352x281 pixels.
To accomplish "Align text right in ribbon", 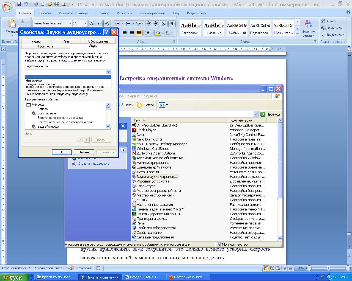I will pos(132,33).
